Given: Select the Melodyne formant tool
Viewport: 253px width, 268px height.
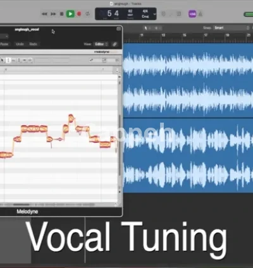Looking at the screenshot, I should click(13, 61).
